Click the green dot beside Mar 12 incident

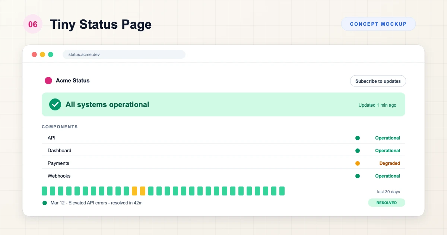45,203
